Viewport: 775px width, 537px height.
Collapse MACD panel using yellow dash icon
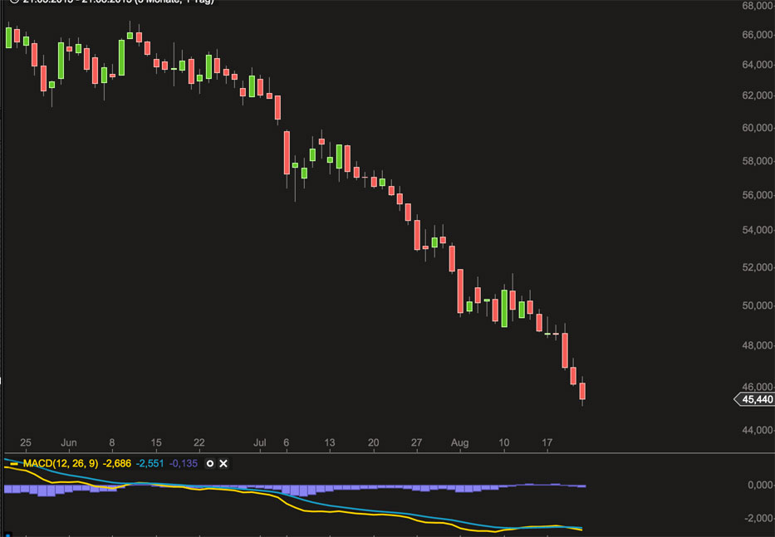(14, 463)
